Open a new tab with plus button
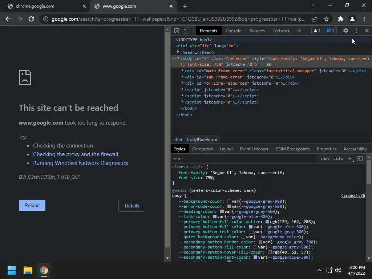This screenshot has width=372, height=279. click(185, 7)
